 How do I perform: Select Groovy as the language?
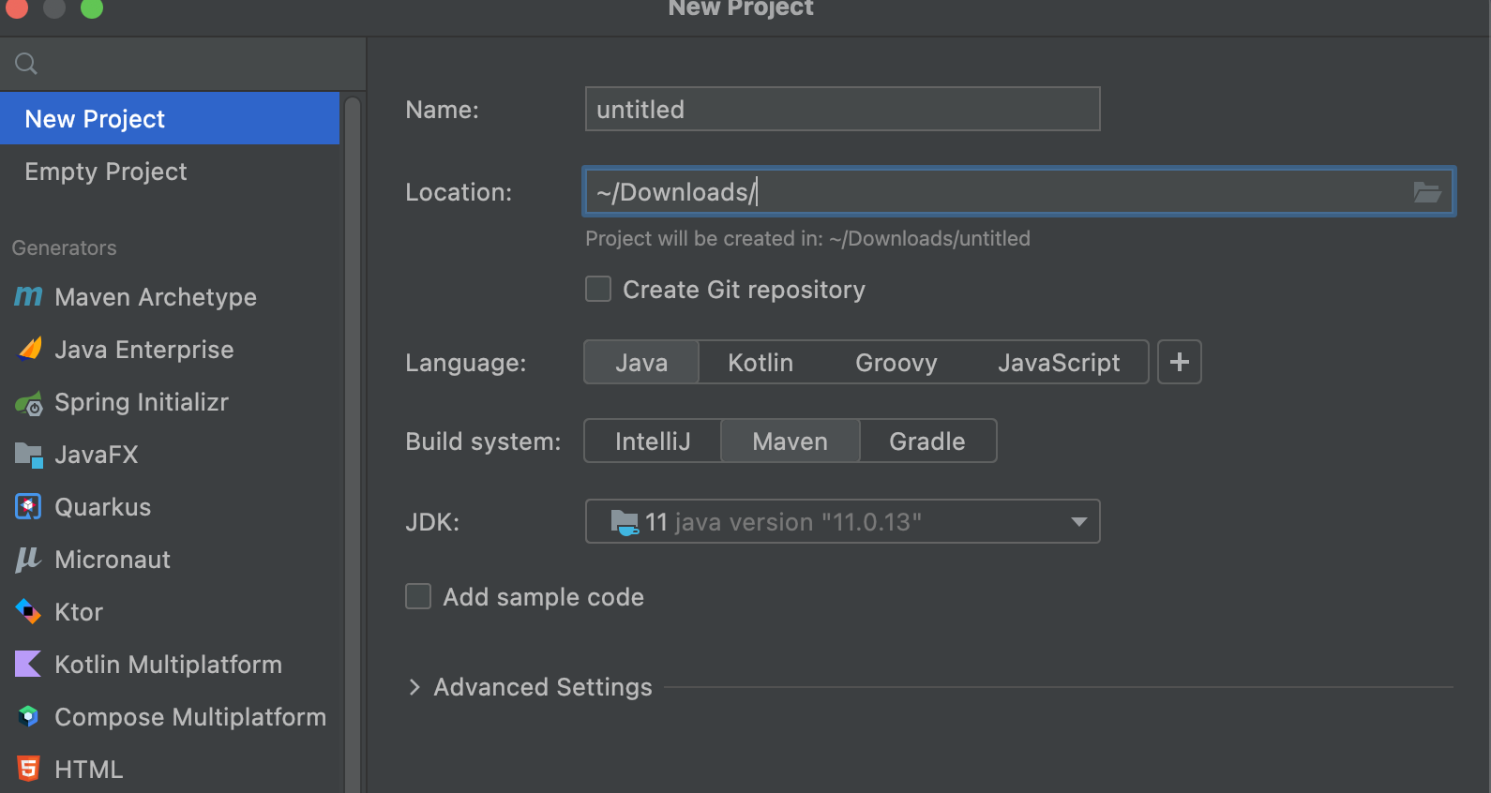[896, 362]
